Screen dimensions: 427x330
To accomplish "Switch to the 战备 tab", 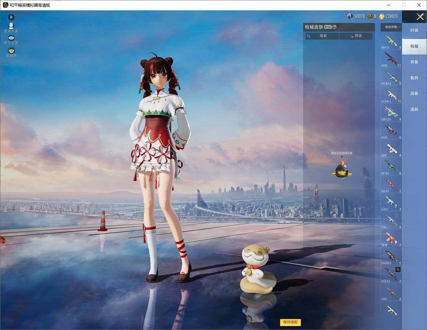I will [x=414, y=93].
